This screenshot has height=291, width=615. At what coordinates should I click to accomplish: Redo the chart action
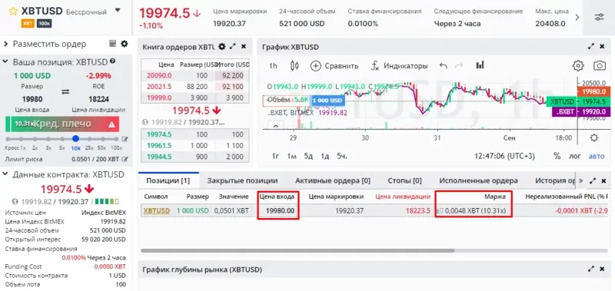[x=459, y=66]
